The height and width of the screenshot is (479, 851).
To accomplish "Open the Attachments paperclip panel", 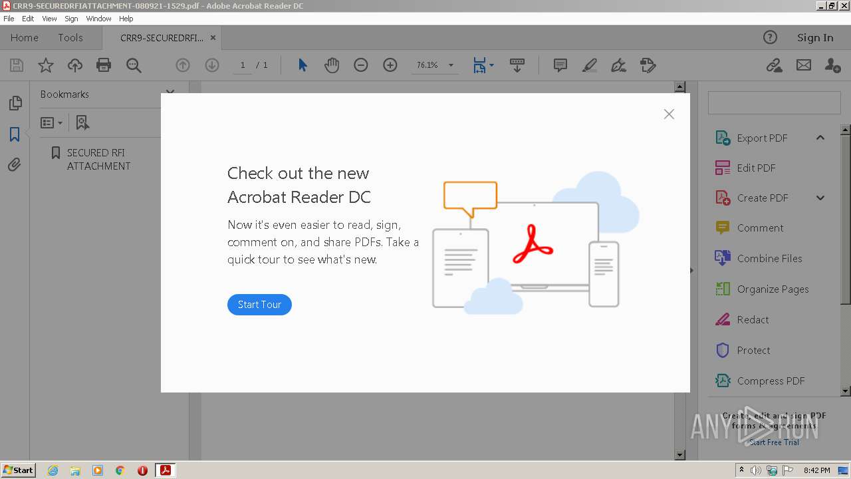I will pos(15,164).
